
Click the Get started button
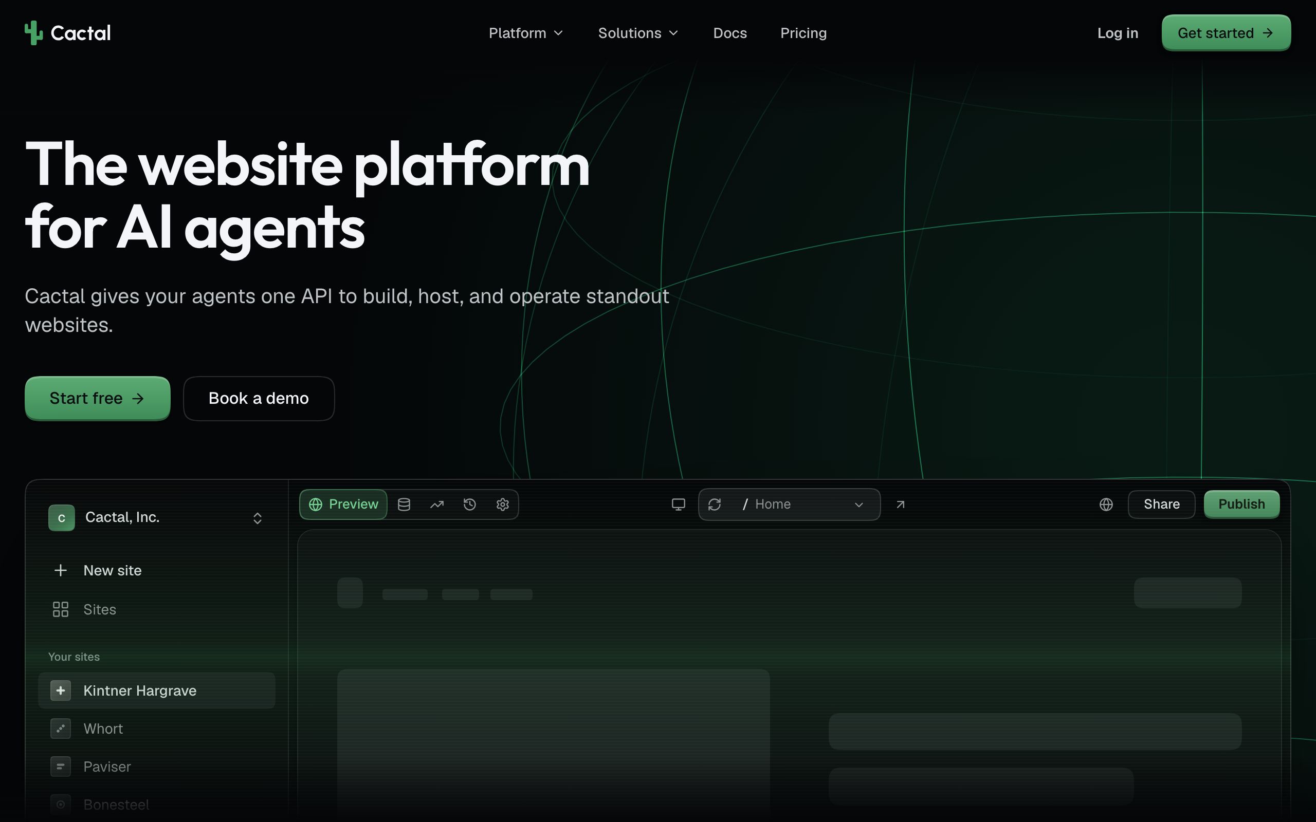[1226, 33]
